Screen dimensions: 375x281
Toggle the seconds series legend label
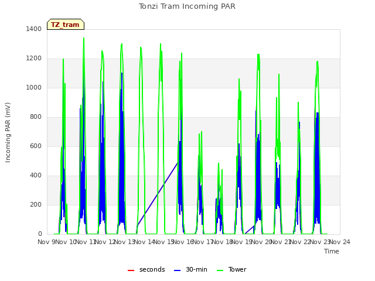(x=152, y=269)
